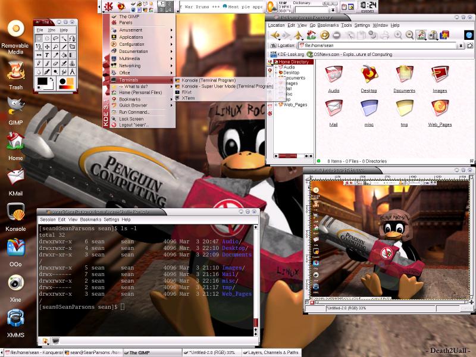476x357 pixels.
Task: Open the Location bar history dropdown arrow
Action: (x=461, y=46)
